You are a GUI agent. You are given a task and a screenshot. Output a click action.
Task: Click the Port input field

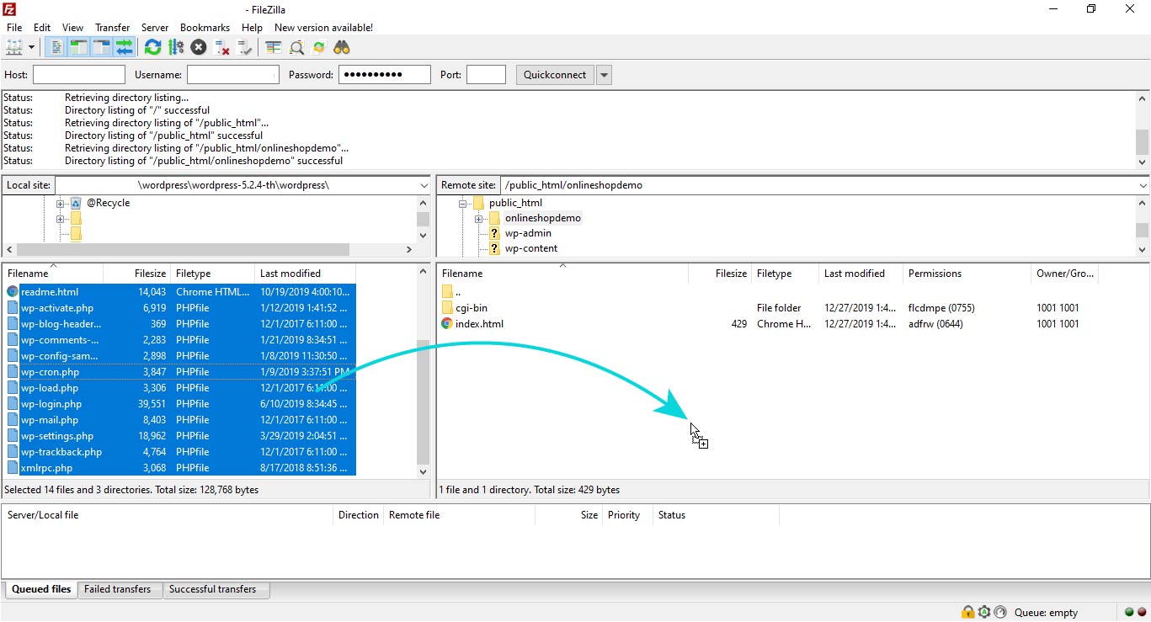(x=486, y=75)
